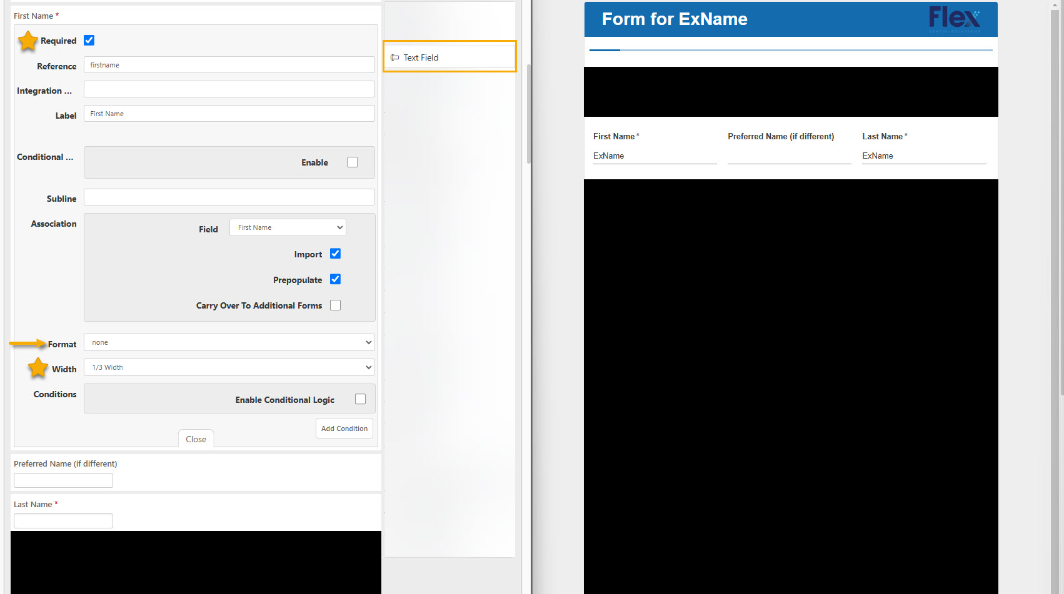Click the builder panel vertical scrollbar
The height and width of the screenshot is (594, 1064).
tap(529, 114)
